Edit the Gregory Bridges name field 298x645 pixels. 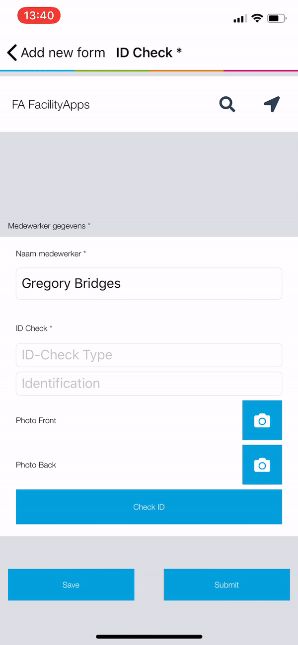[149, 284]
